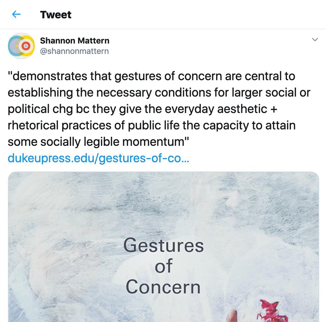Click the tweet line starting 'rhetorical practices'
The height and width of the screenshot is (322, 326).
(152, 125)
